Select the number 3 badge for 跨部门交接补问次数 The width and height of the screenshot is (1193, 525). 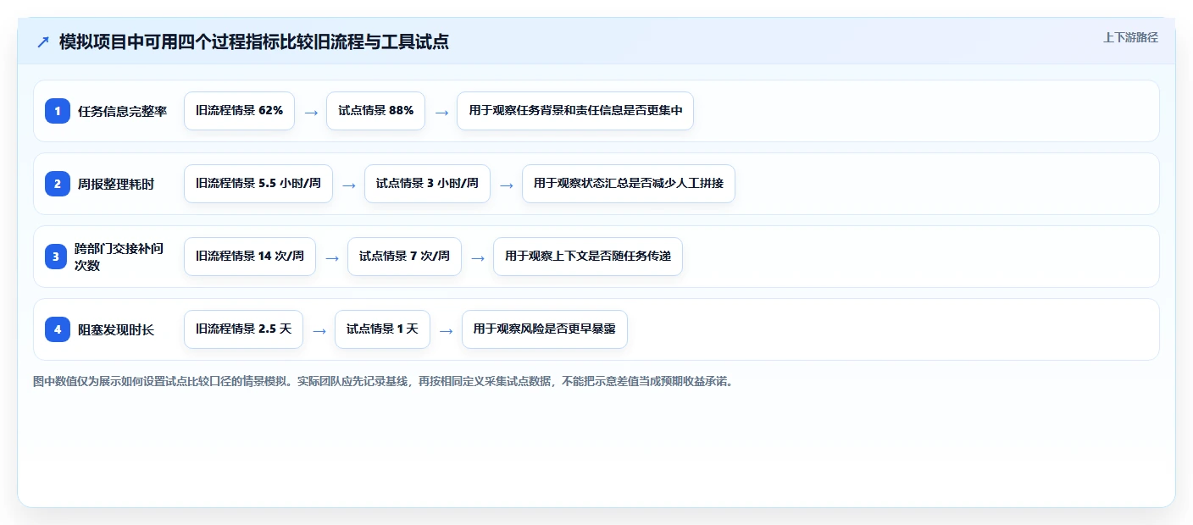tap(56, 257)
